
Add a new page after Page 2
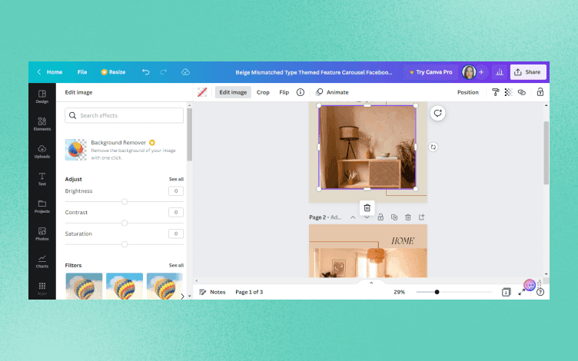point(421,217)
